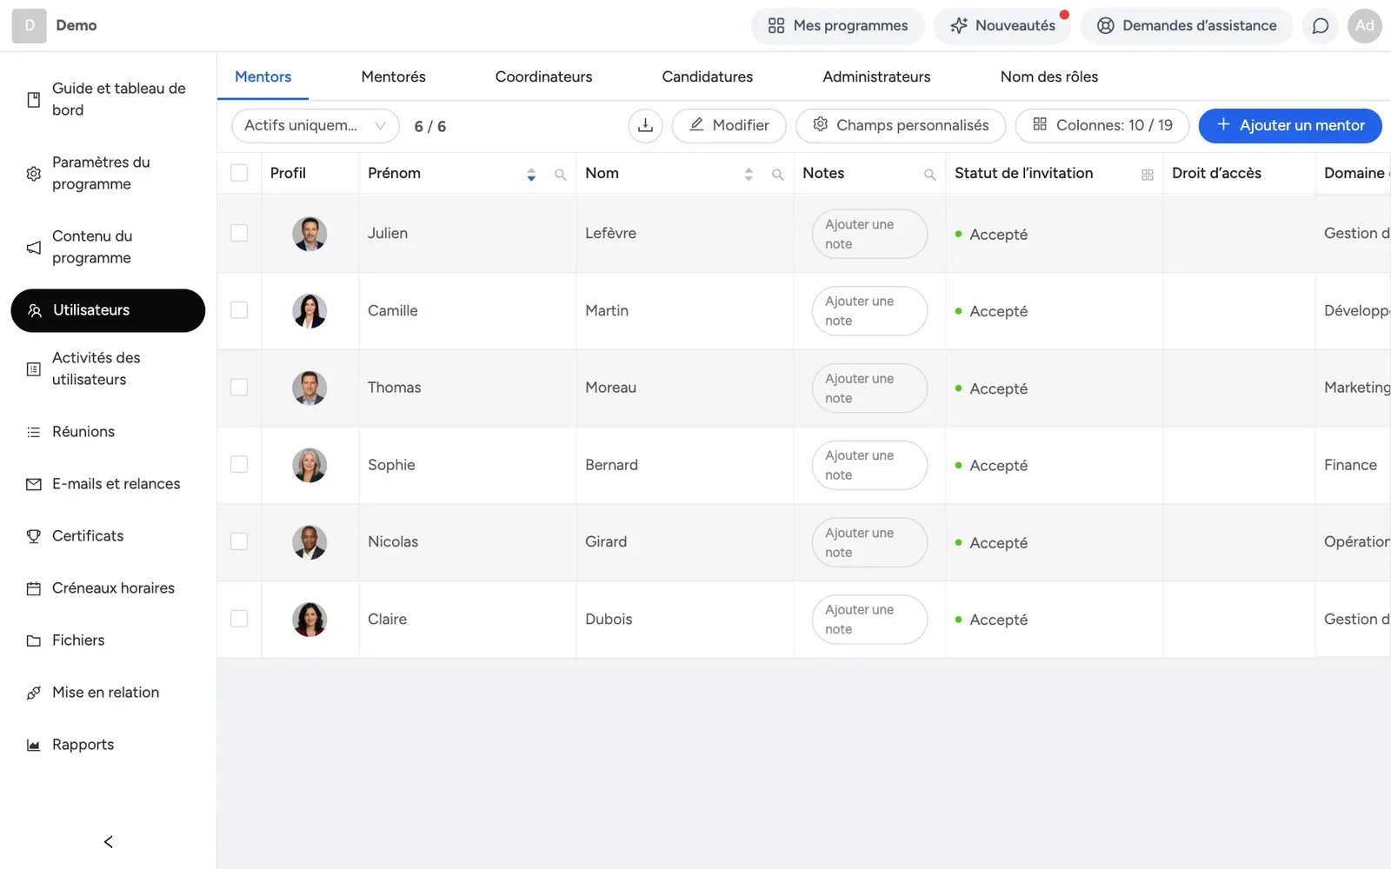The height and width of the screenshot is (869, 1391).
Task: Open the chat bubble icon in header
Action: point(1320,26)
